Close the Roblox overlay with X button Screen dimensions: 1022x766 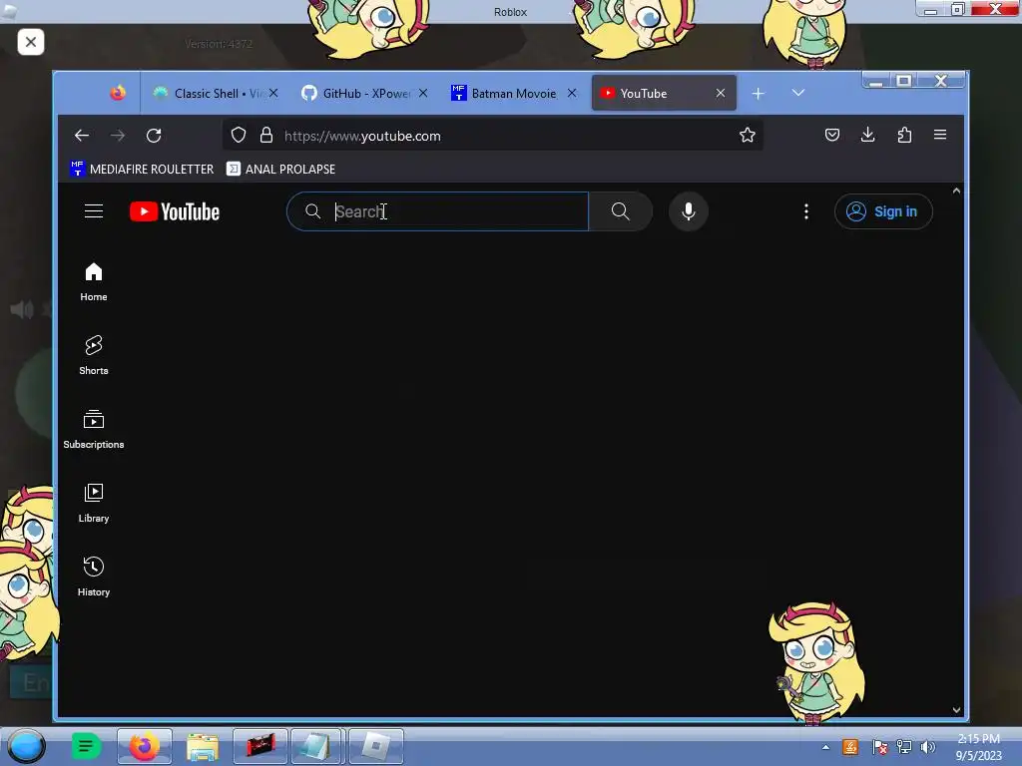(31, 42)
